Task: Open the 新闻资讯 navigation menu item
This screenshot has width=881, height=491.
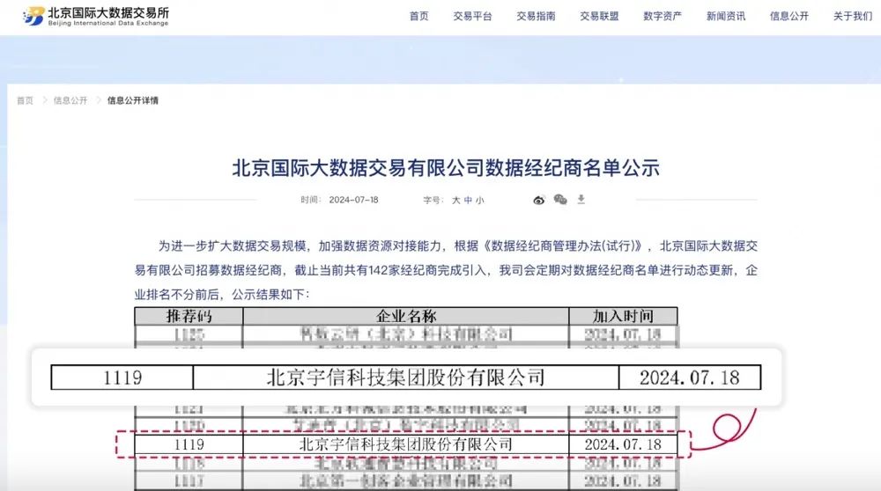Action: [x=726, y=16]
